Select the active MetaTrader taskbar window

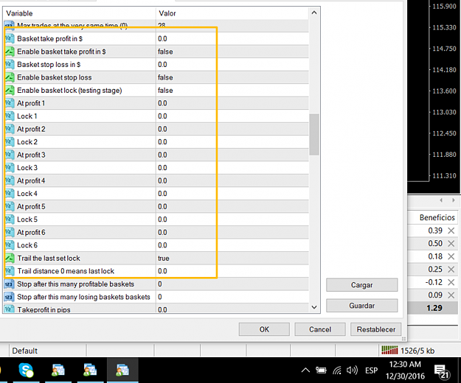pos(122,370)
